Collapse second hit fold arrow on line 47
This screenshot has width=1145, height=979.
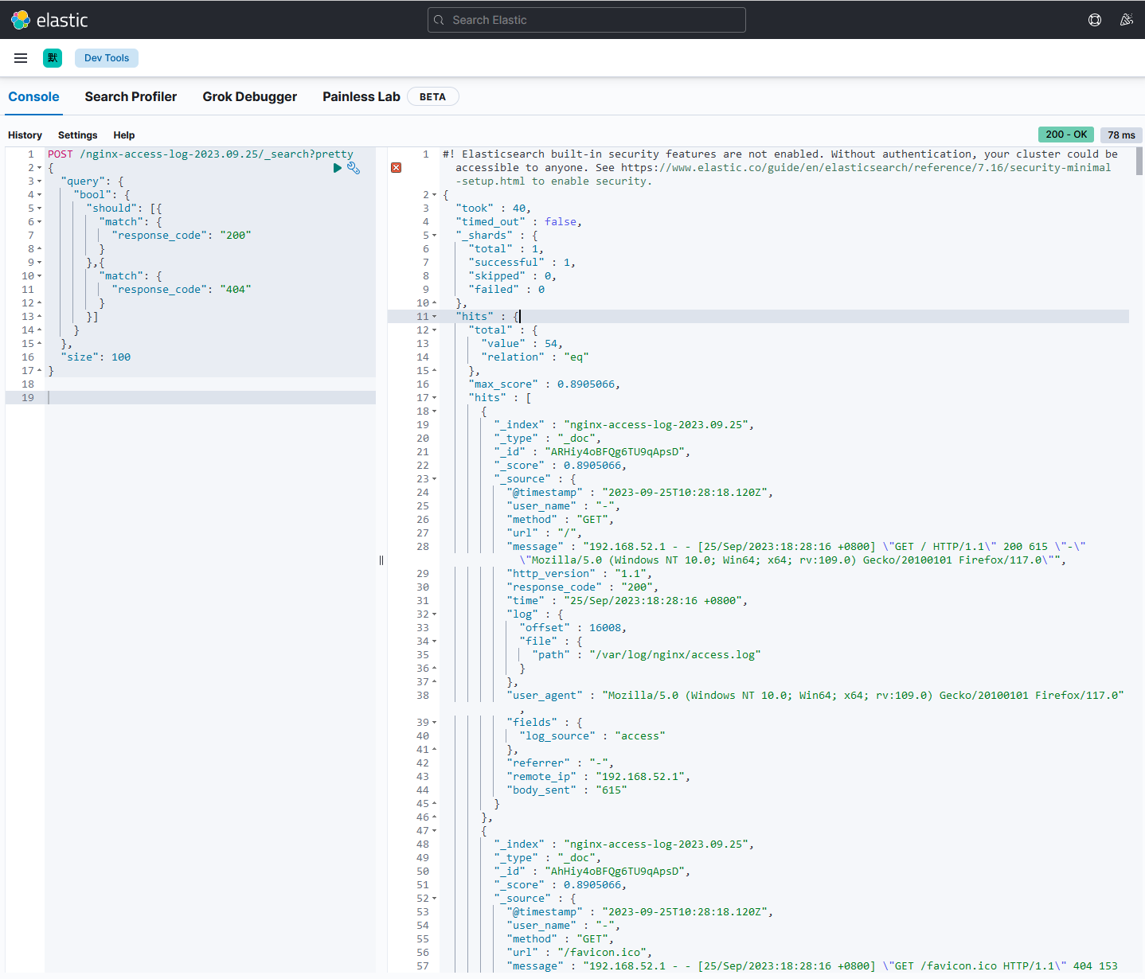pyautogui.click(x=435, y=831)
